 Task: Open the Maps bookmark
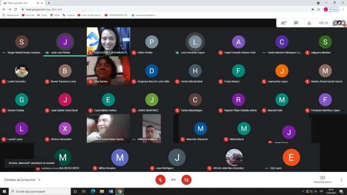click(55, 15)
